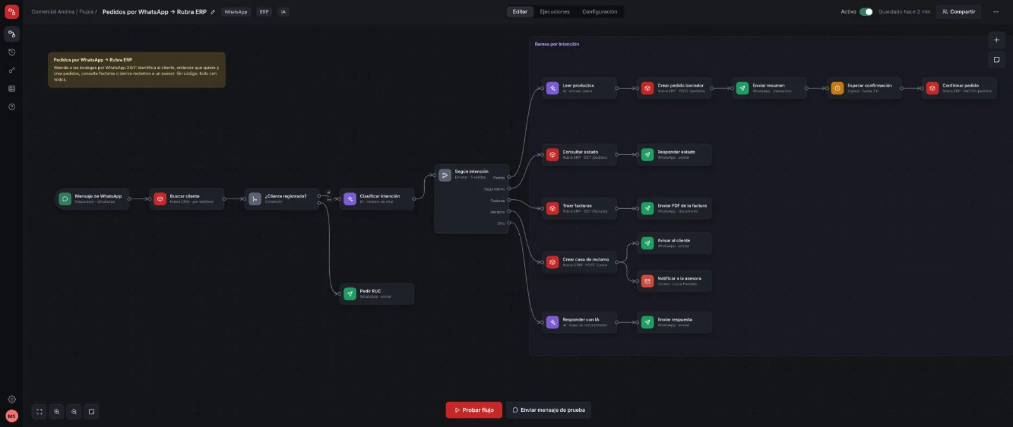Viewport: 1013px width, 427px height.
Task: Click the red app logo at top left
Action: (11, 11)
